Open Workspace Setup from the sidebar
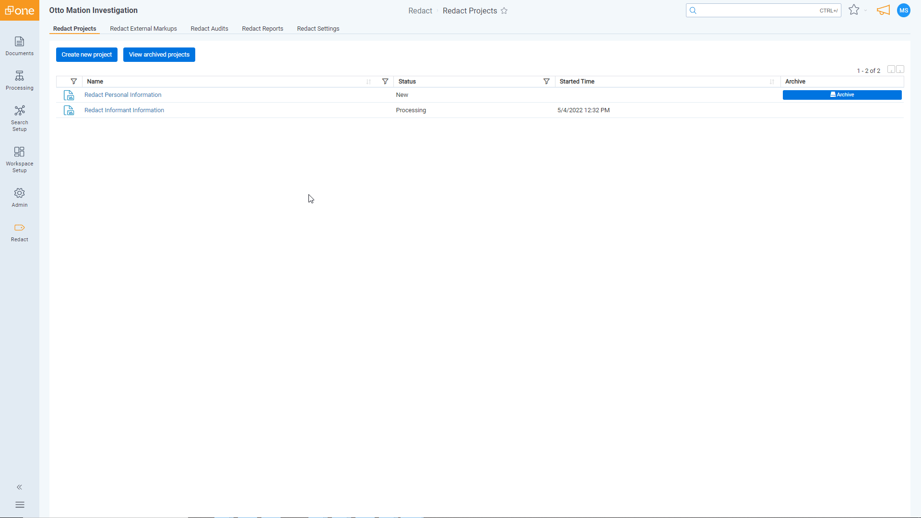This screenshot has width=921, height=518. [19, 159]
